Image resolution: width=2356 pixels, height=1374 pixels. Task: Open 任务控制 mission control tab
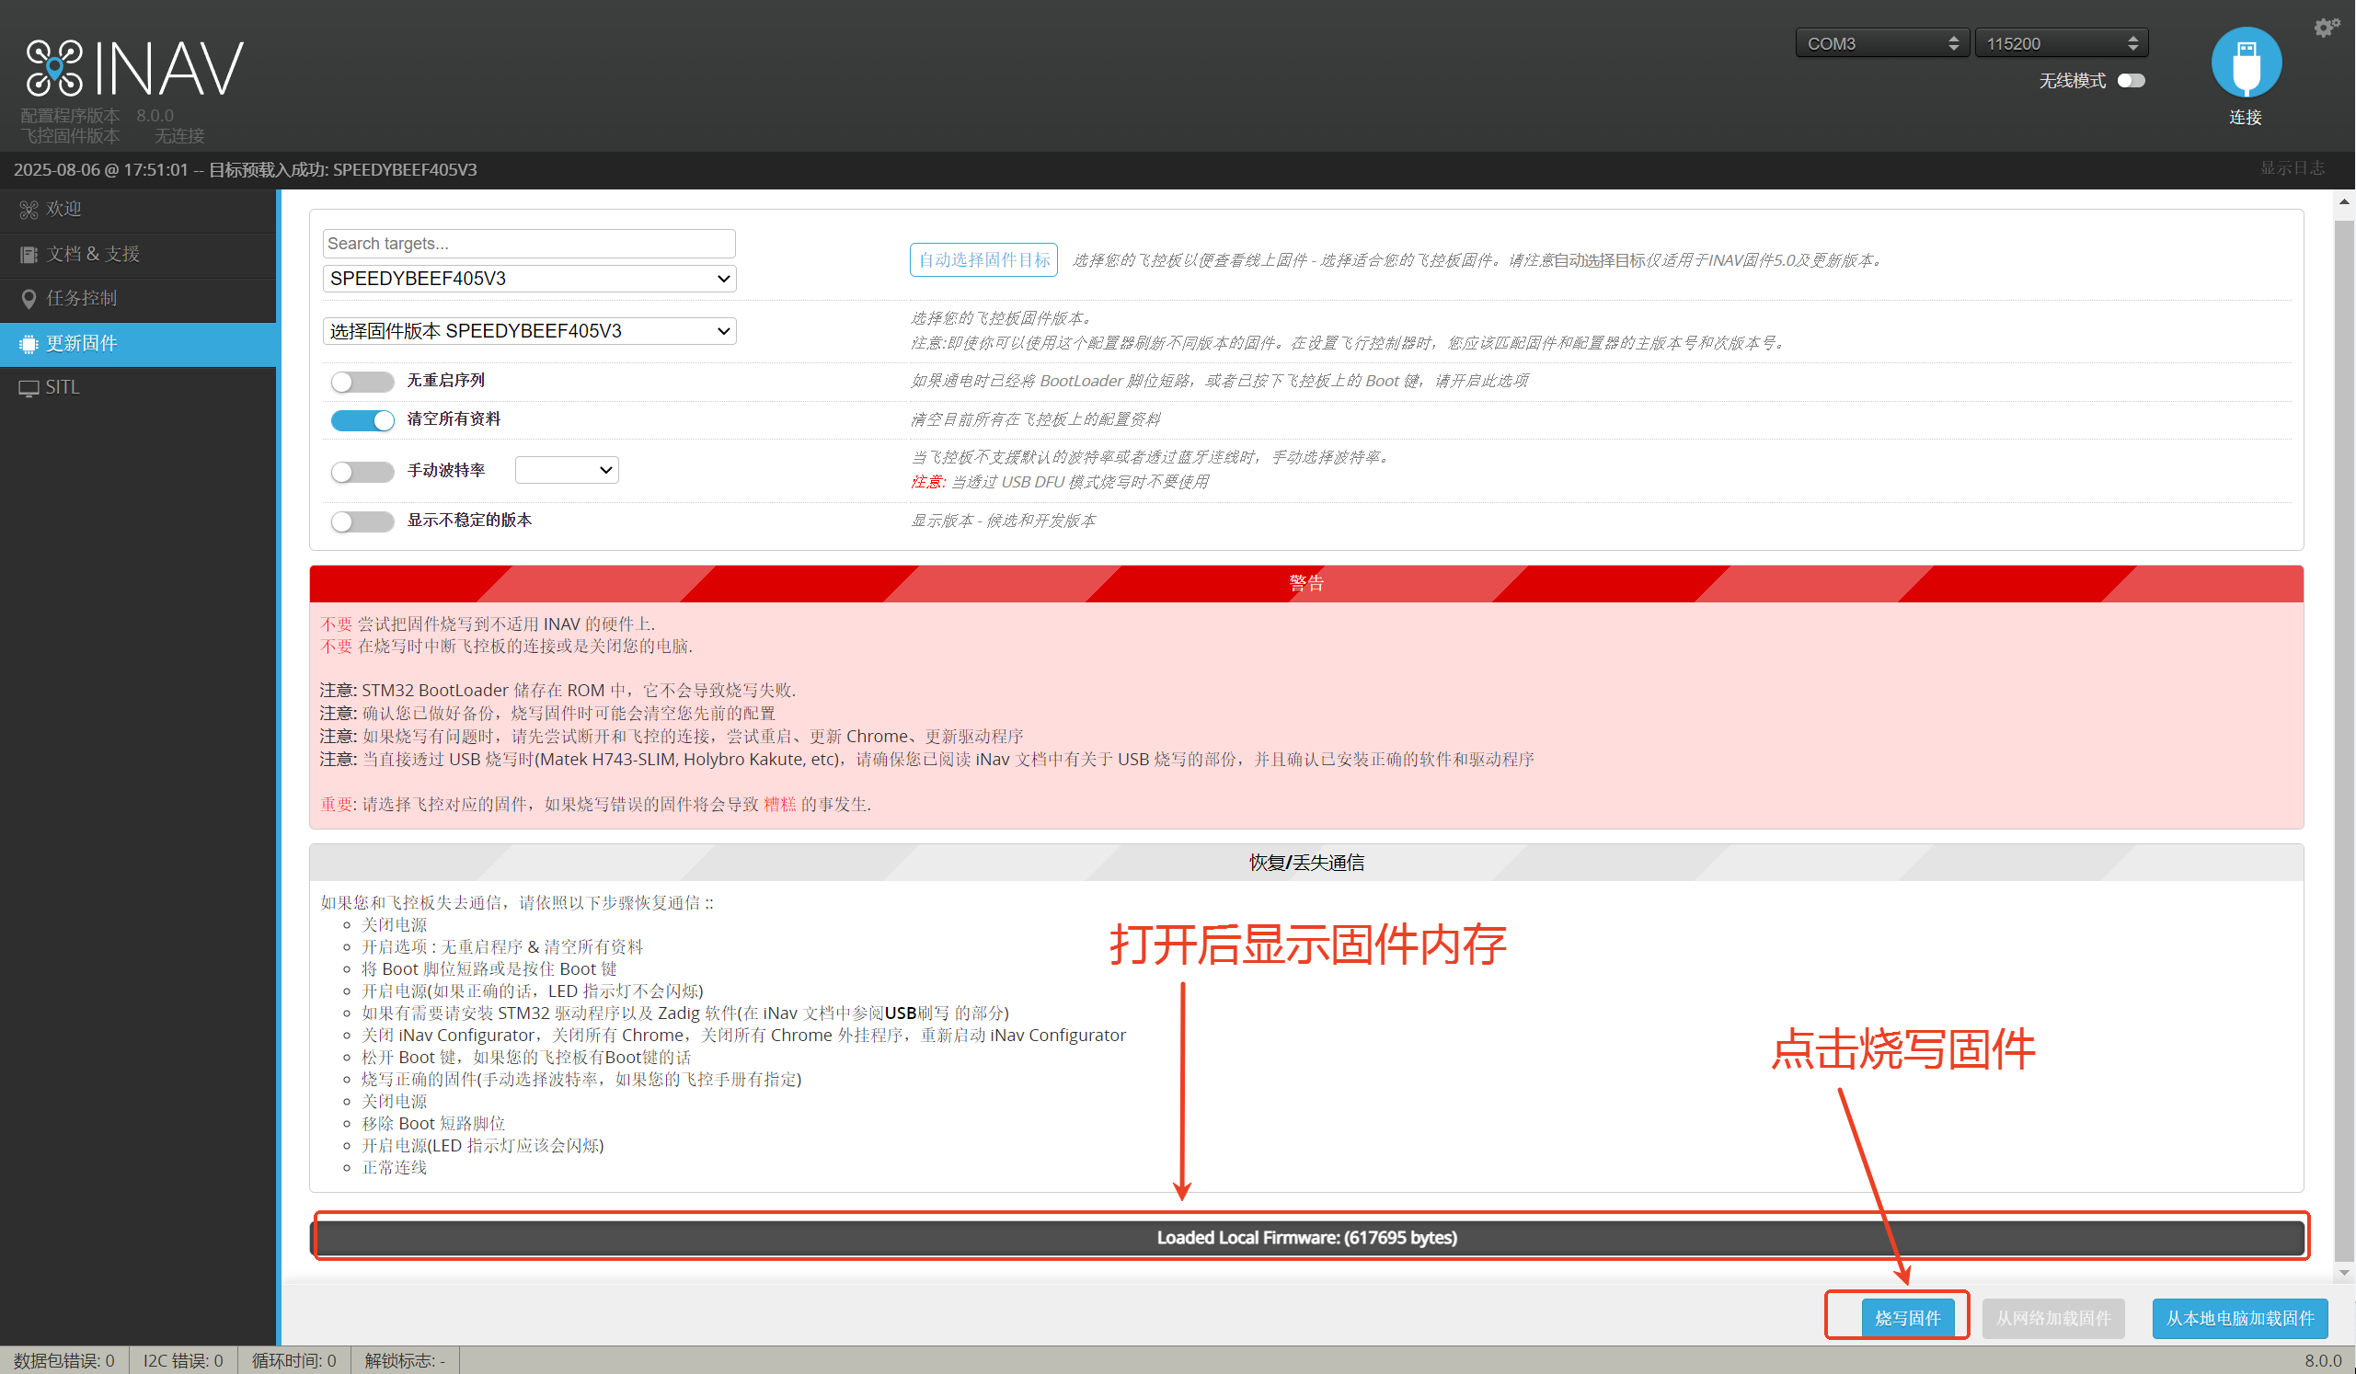(81, 298)
